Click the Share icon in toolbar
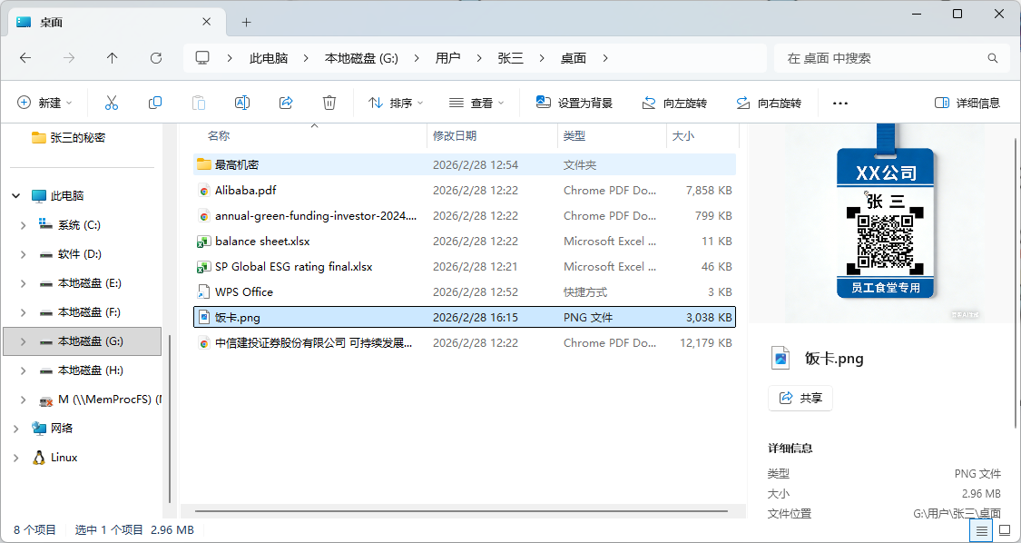This screenshot has width=1021, height=543. pos(286,103)
